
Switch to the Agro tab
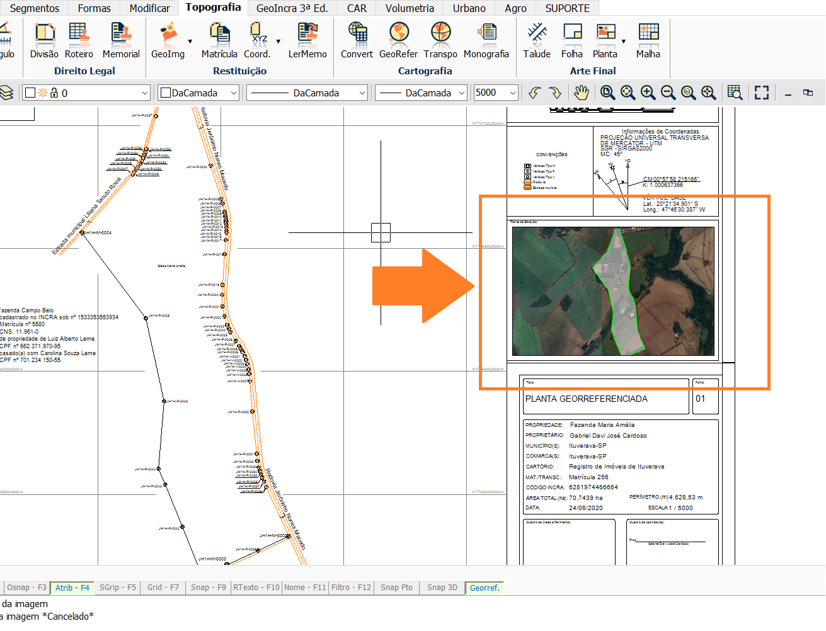point(515,8)
